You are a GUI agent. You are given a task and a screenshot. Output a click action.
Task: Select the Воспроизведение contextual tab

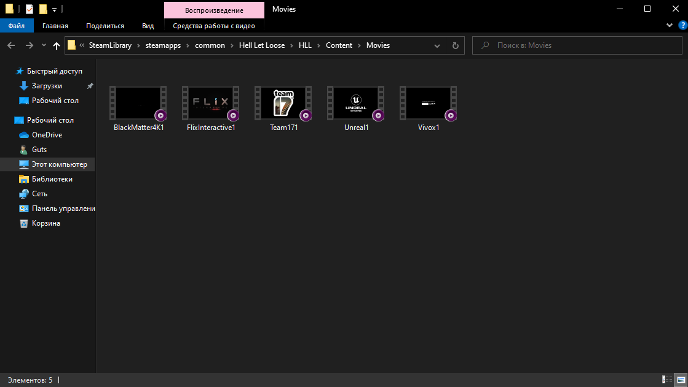214,10
